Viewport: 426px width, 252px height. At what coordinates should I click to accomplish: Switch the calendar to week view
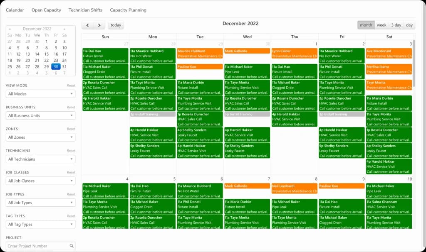tap(381, 25)
